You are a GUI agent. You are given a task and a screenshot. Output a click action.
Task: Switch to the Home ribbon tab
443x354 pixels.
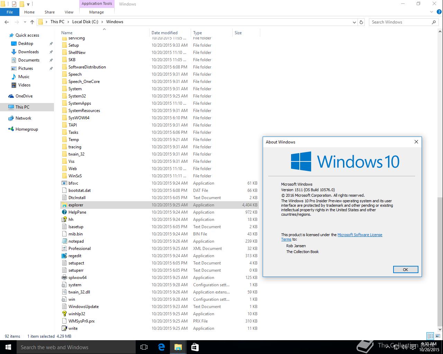[x=29, y=12]
